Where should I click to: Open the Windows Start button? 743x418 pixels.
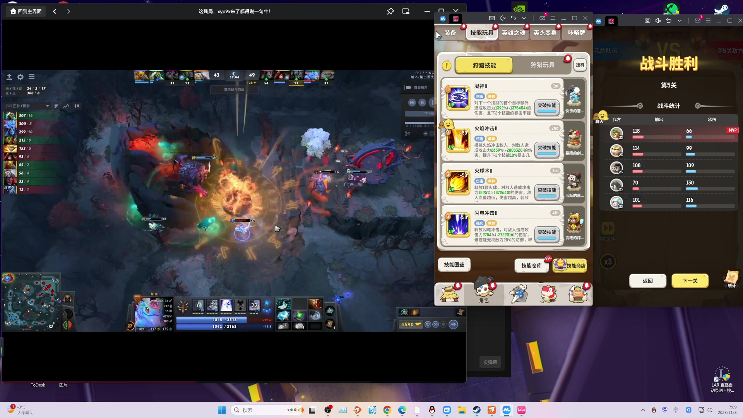[x=222, y=410]
